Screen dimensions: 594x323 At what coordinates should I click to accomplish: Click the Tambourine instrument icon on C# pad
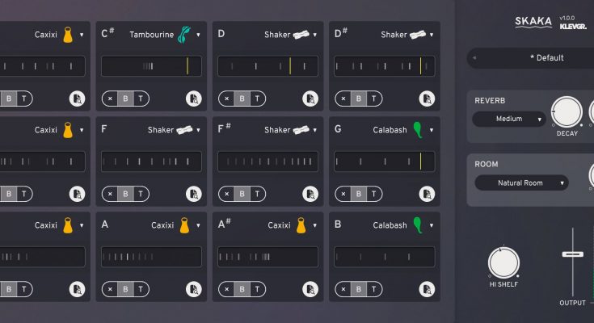coord(185,35)
